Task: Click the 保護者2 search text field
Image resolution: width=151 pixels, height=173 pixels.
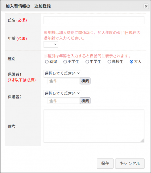Action: [64, 101]
